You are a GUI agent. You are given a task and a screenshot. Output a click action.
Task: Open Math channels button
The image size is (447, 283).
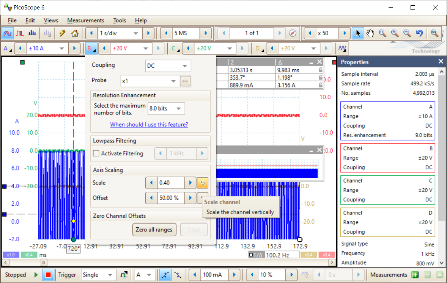tap(342, 48)
